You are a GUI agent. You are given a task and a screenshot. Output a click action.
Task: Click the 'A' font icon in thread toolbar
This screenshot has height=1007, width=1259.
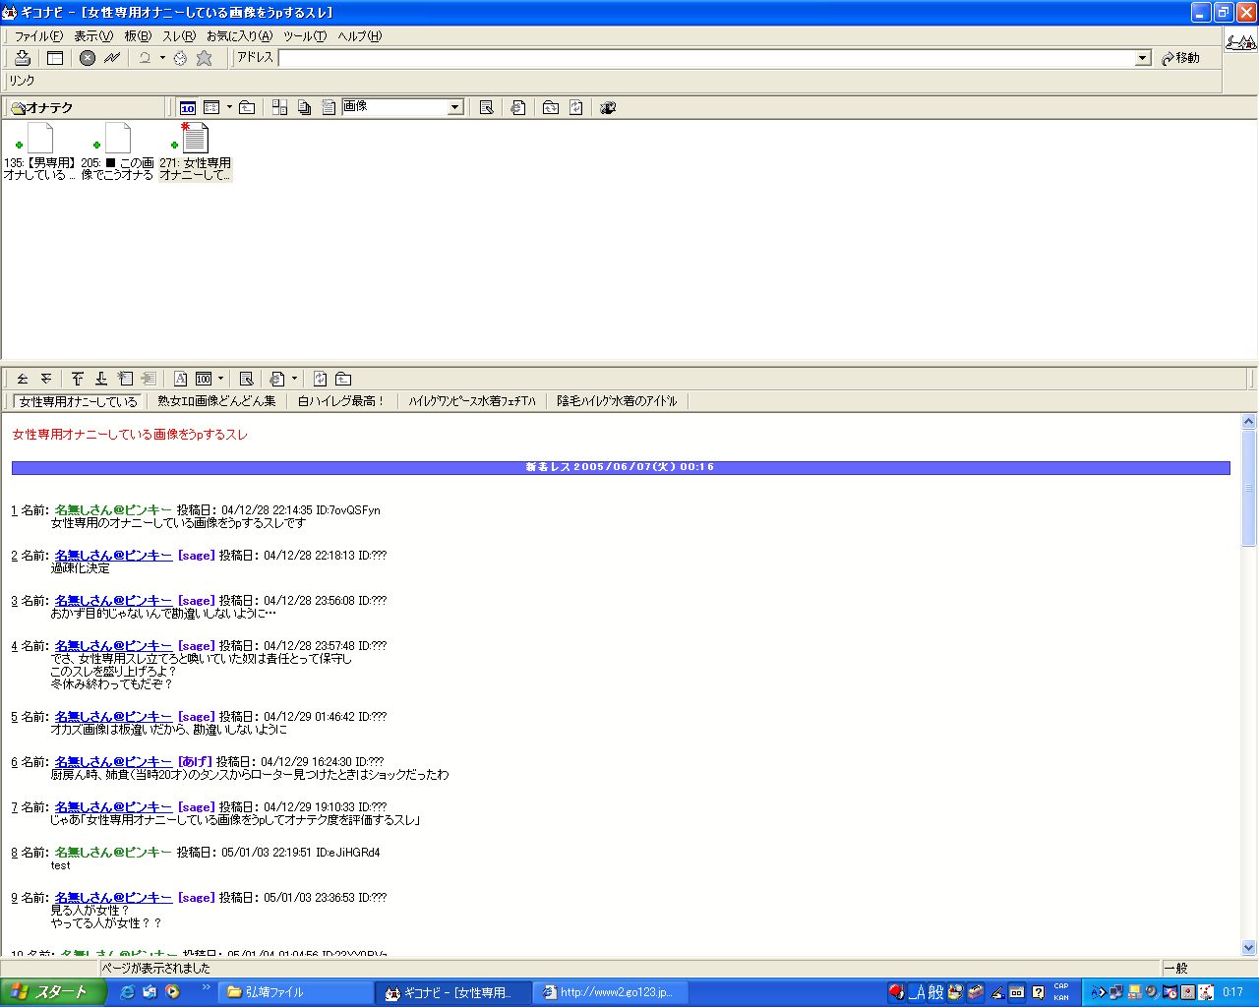(x=181, y=379)
